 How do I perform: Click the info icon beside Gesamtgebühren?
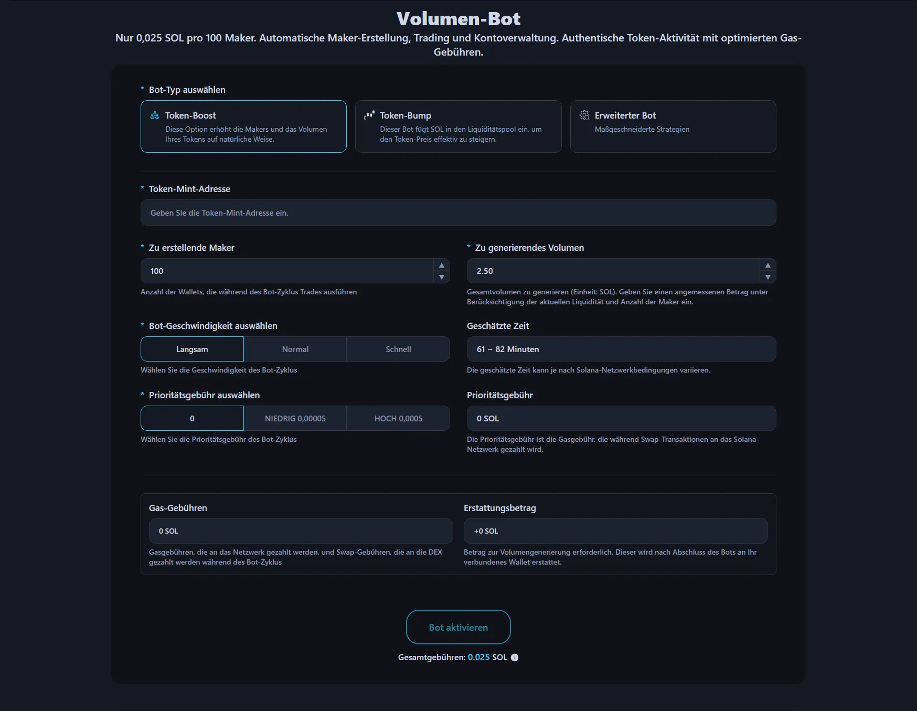pos(515,657)
